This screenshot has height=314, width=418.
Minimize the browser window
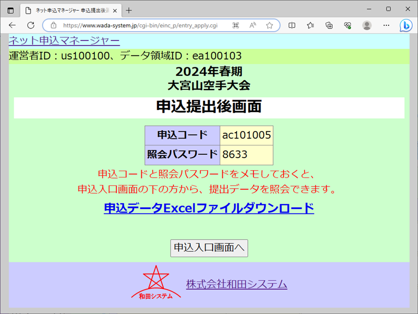click(369, 9)
